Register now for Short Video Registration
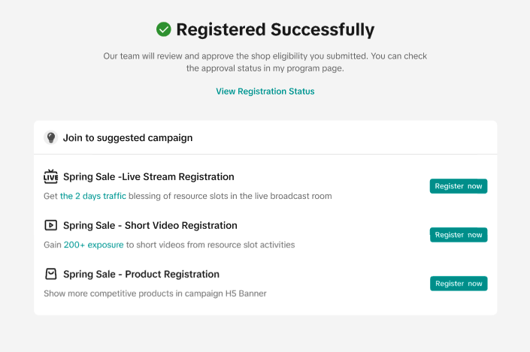 (459, 235)
